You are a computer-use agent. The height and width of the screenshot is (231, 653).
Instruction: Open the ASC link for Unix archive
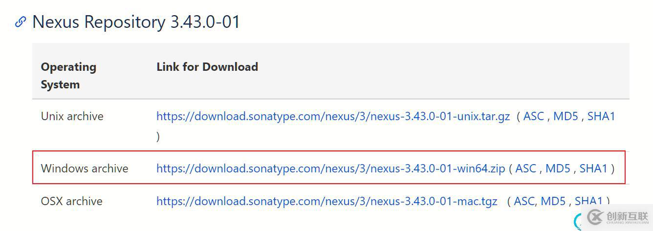coord(533,116)
